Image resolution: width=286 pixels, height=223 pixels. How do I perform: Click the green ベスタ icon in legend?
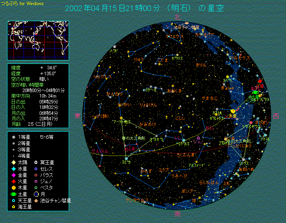click(x=36, y=187)
